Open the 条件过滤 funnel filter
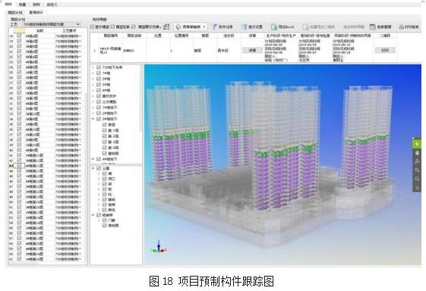Image resolution: width=426 pixels, height=291 pixels. click(x=222, y=27)
